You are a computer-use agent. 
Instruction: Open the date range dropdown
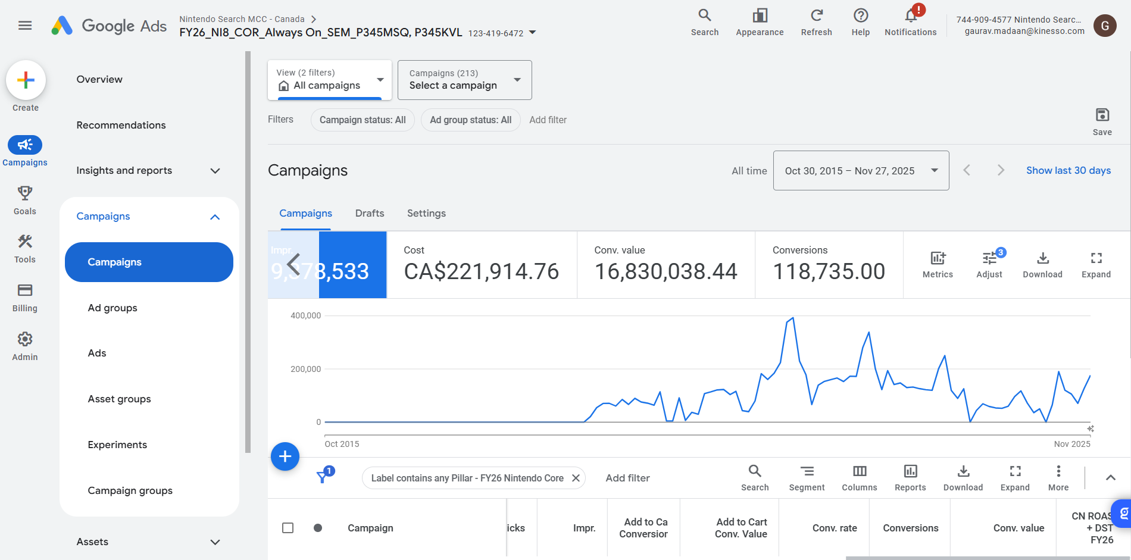(x=861, y=171)
